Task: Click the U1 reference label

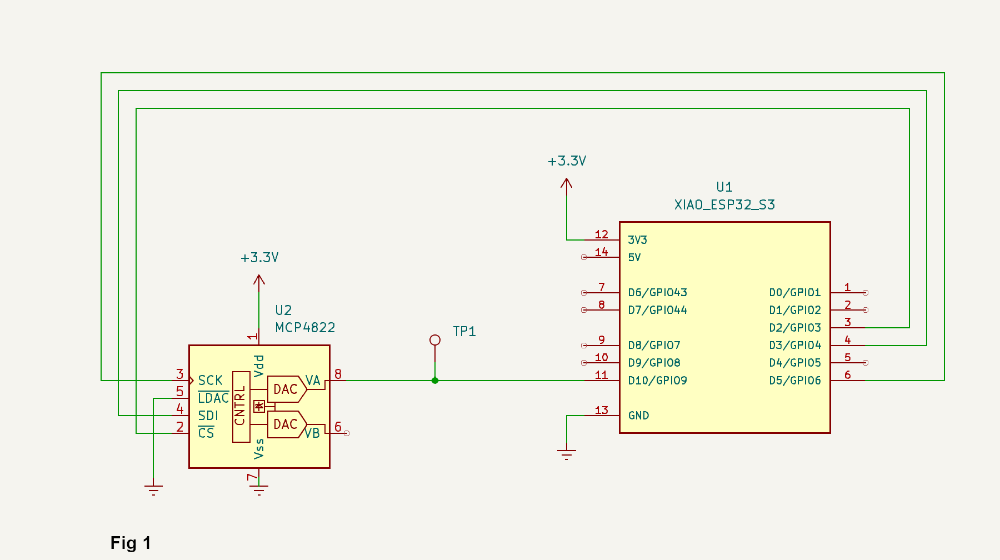Action: point(724,187)
